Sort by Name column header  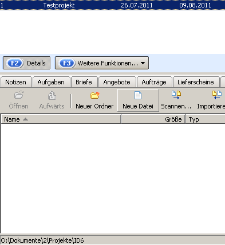coord(61,119)
